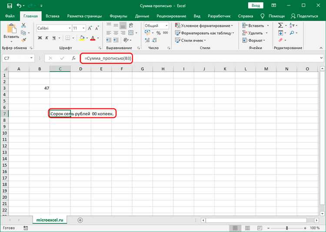Switch to the Формулы ribbon tab

tap(118, 16)
